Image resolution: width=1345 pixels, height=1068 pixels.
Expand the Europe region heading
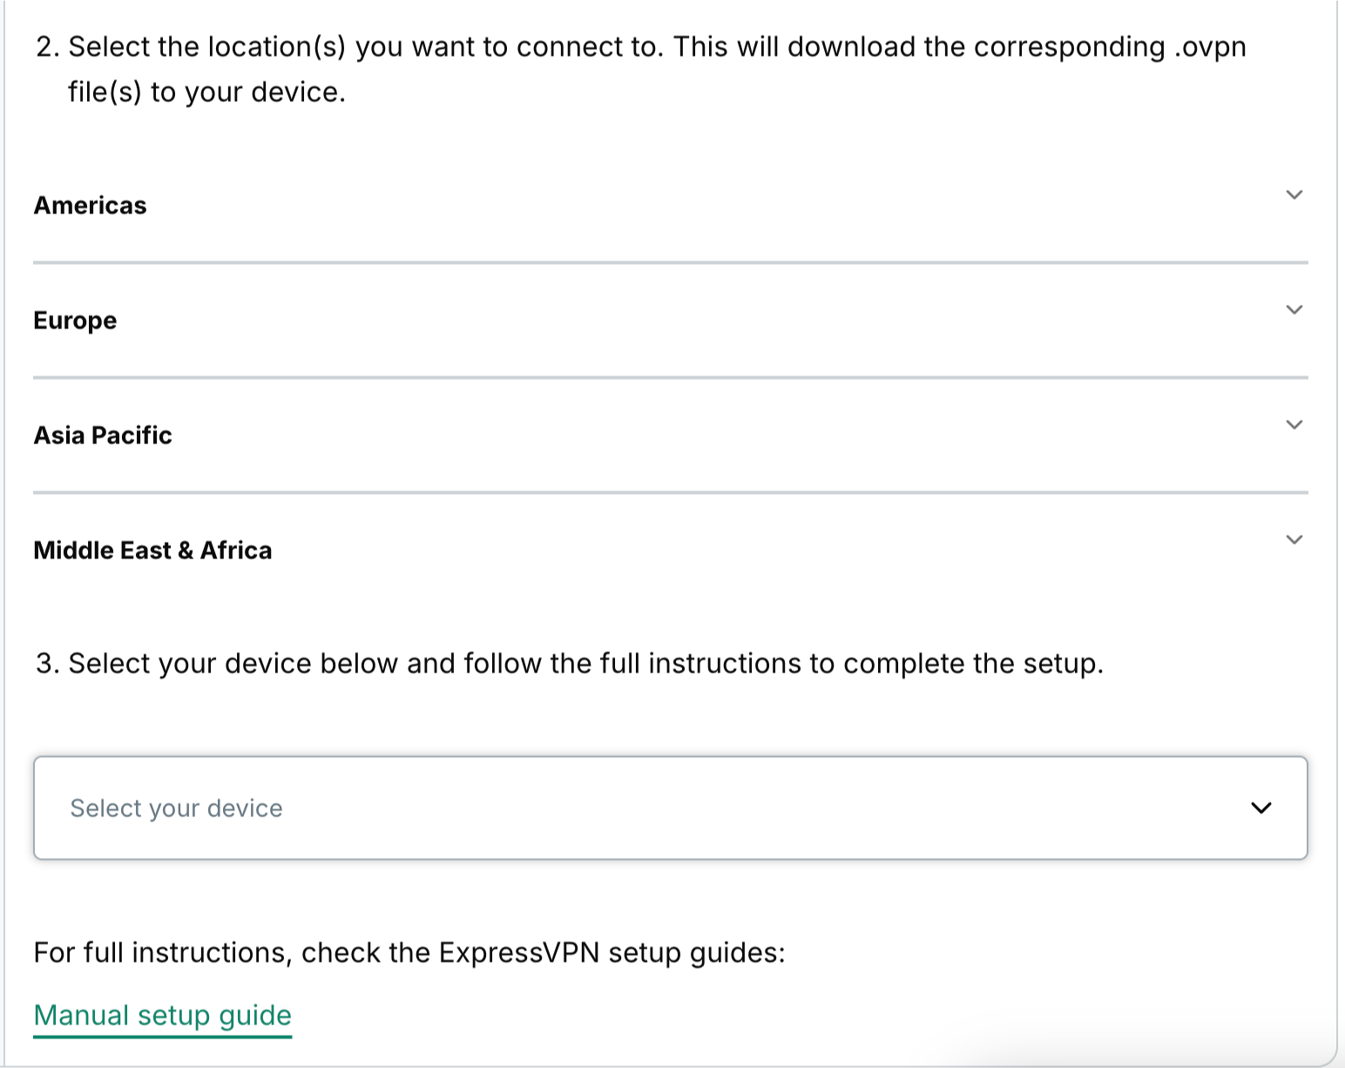tap(75, 321)
